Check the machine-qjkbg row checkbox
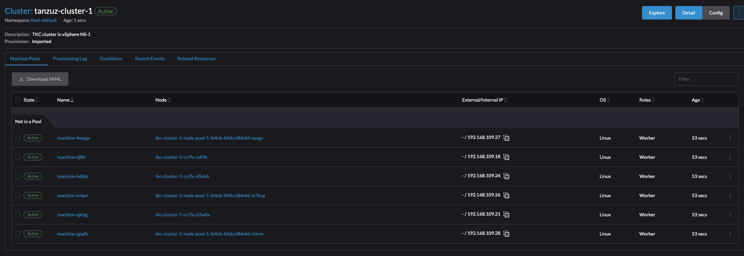This screenshot has width=744, height=256. click(x=18, y=215)
